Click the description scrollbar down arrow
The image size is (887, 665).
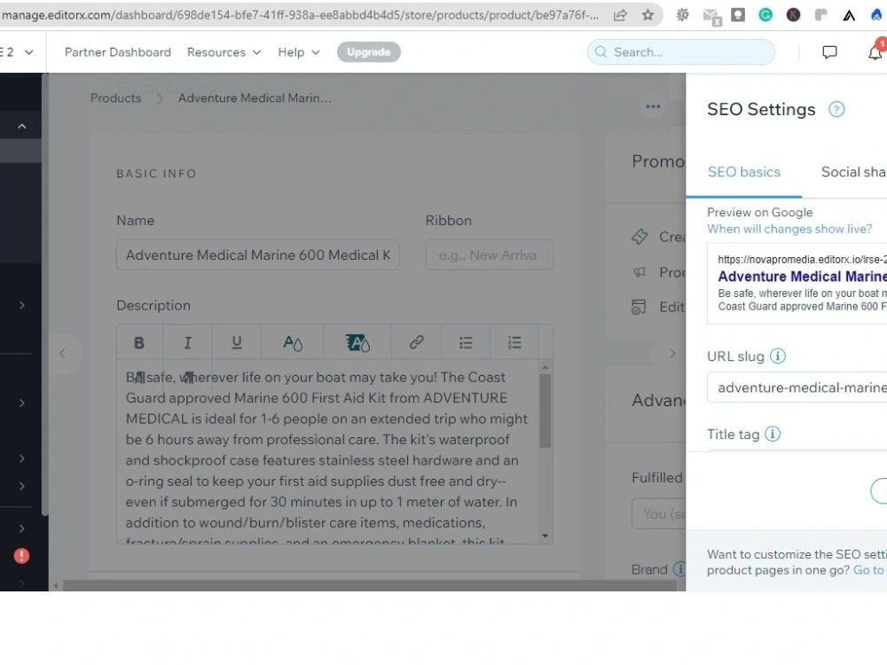pyautogui.click(x=546, y=536)
